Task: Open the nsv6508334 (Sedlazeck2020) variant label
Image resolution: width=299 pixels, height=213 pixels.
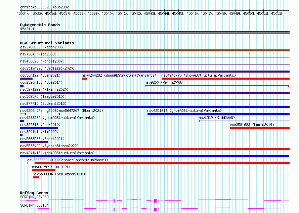Action: pos(59,174)
